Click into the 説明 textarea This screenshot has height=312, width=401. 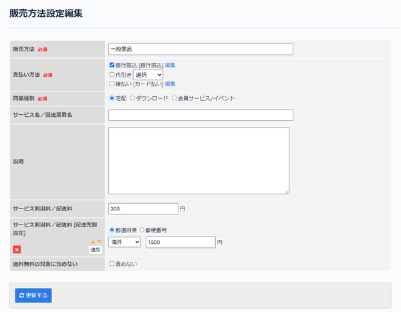tap(198, 160)
